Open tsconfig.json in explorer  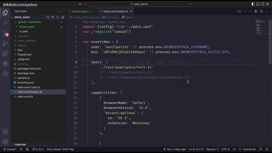tap(25, 82)
